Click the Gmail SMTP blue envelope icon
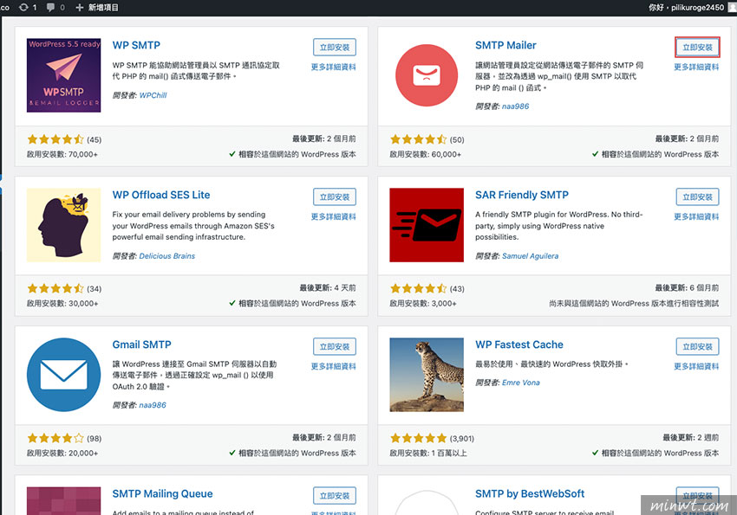The height and width of the screenshot is (515, 737). 63,374
